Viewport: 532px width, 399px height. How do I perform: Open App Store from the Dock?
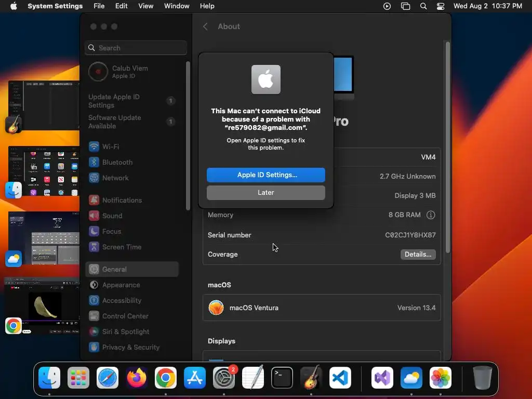pyautogui.click(x=195, y=378)
